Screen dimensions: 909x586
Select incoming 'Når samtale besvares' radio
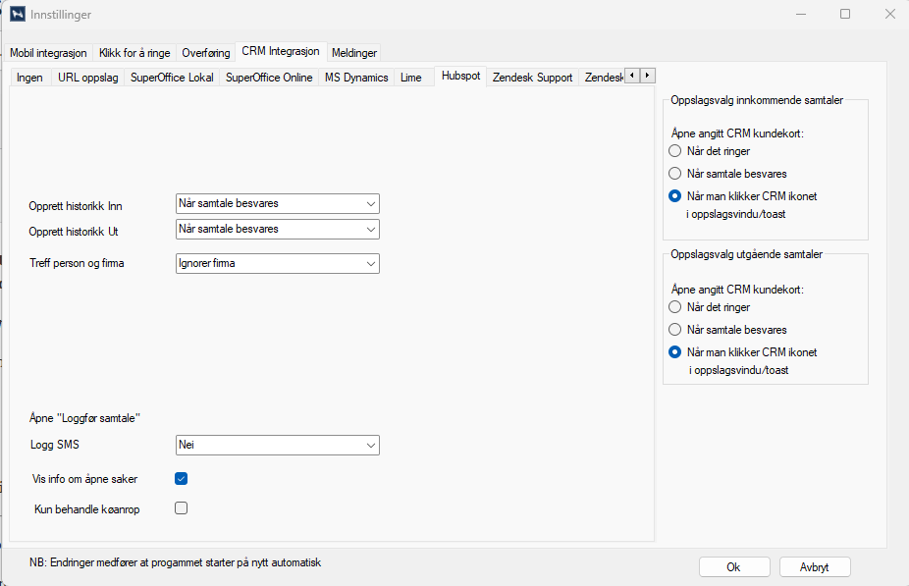click(x=674, y=174)
